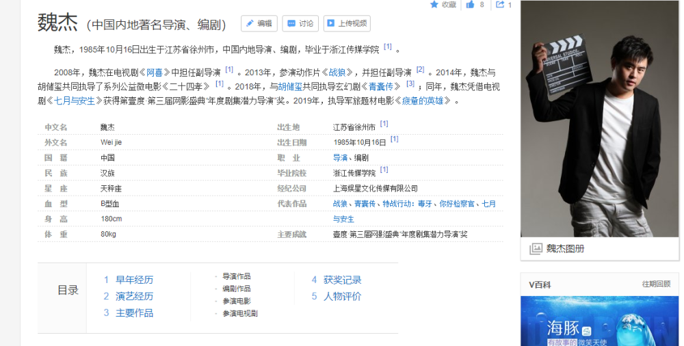Open the 魏杰 portrait photo
Image resolution: width=684 pixels, height=346 pixels.
[599, 119]
